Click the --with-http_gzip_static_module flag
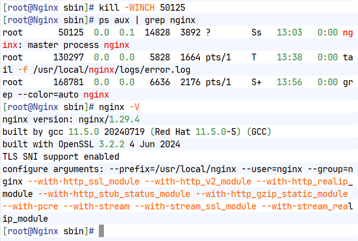This screenshot has height=241, width=358. [272, 194]
